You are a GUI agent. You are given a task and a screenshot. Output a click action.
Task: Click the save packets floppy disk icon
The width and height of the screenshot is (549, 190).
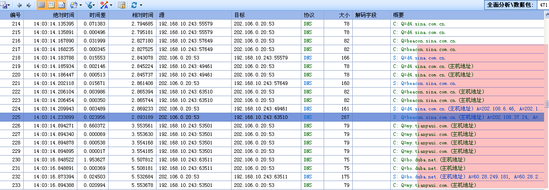tap(4, 5)
